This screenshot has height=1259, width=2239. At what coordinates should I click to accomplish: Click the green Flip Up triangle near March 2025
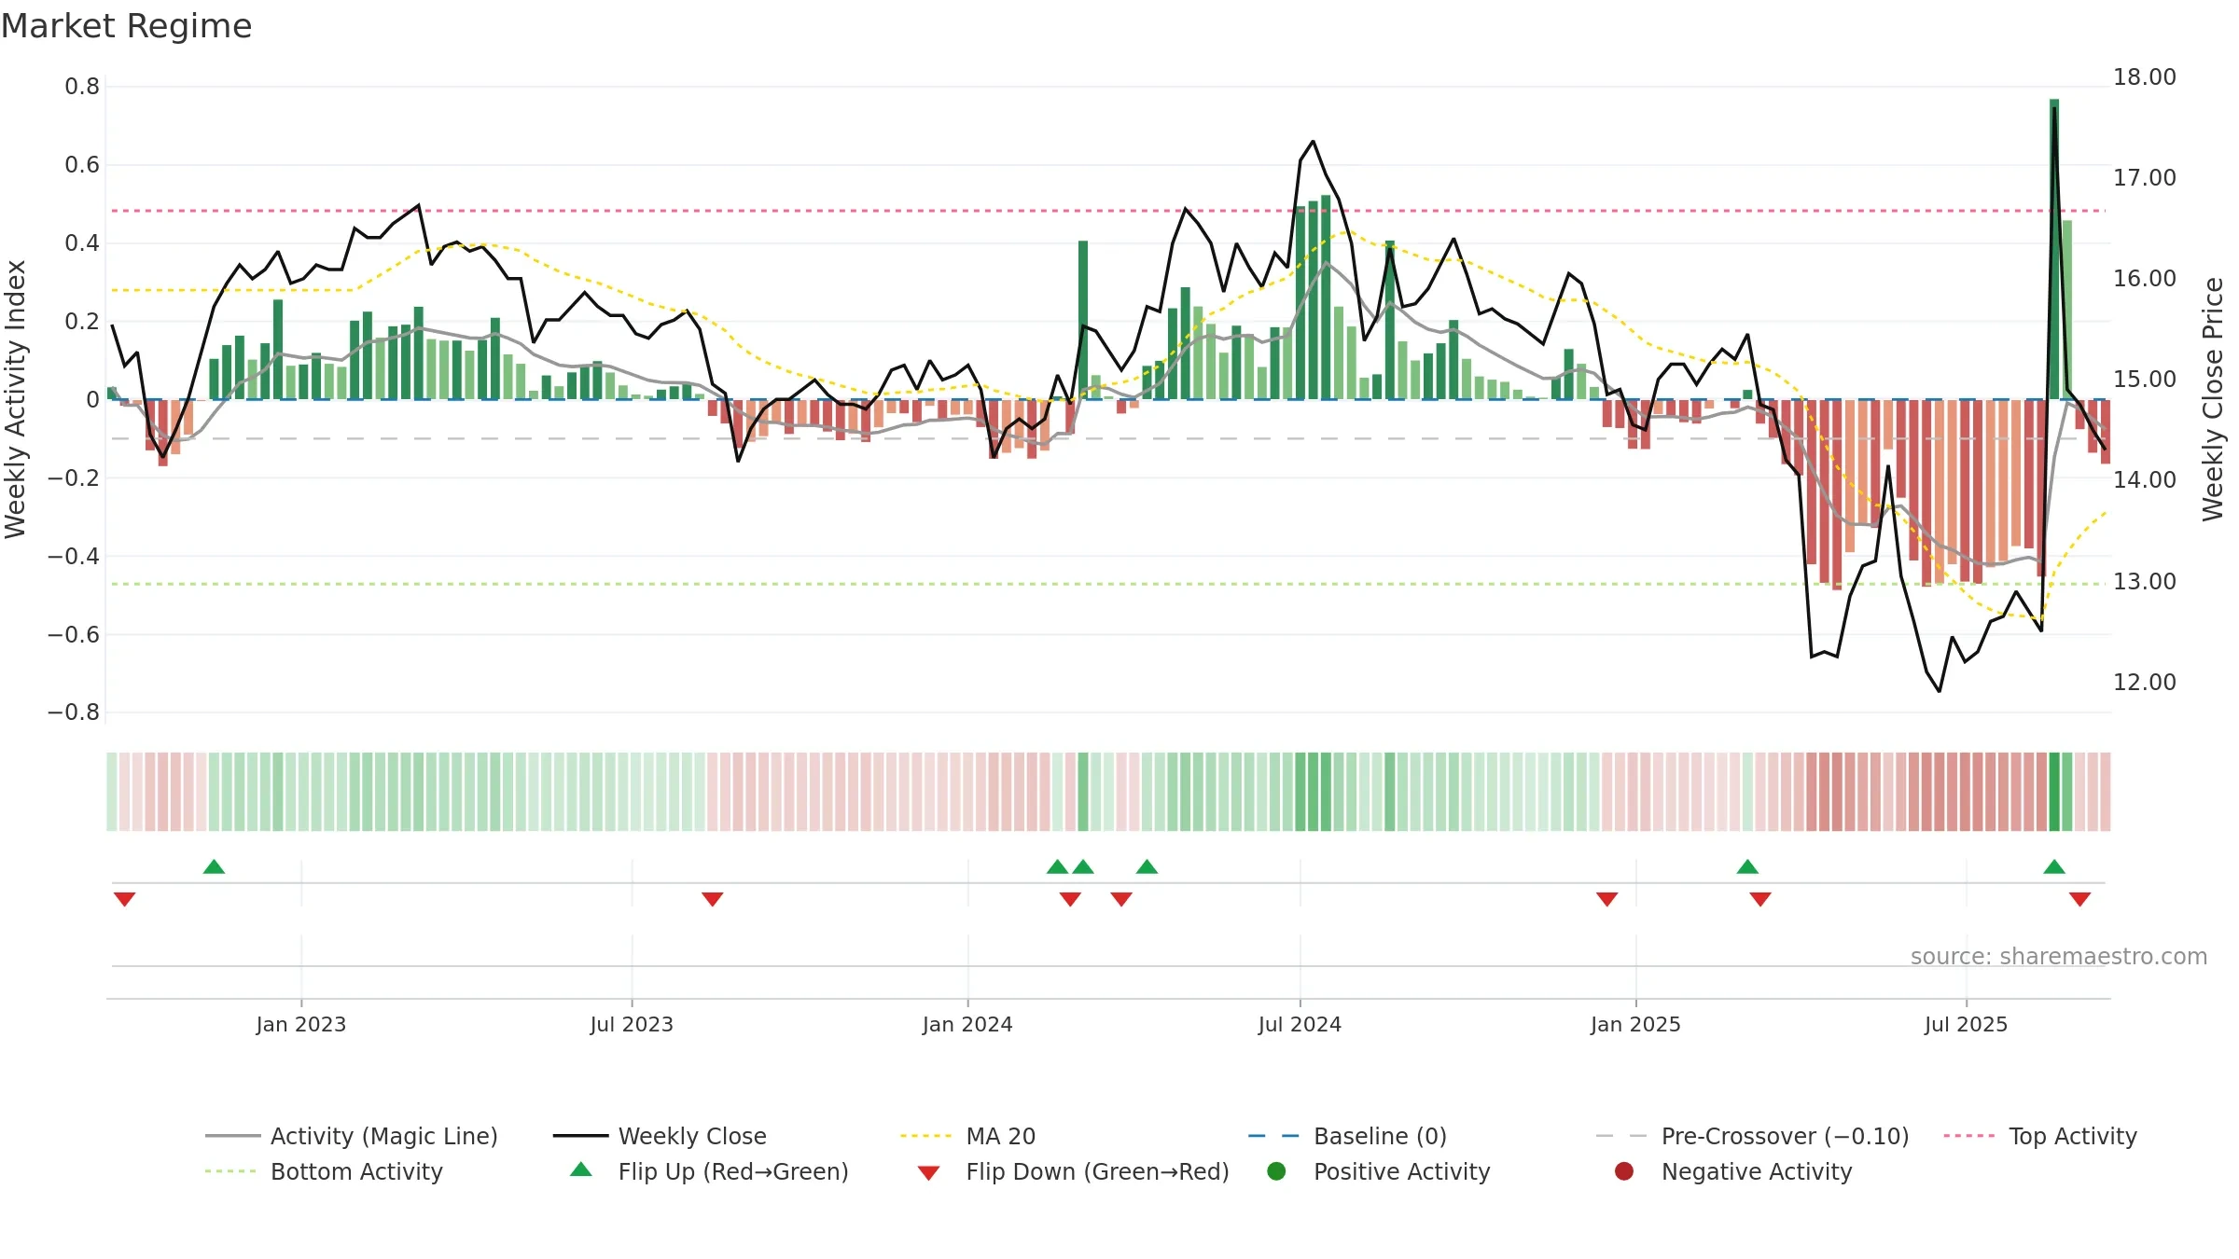[1747, 866]
